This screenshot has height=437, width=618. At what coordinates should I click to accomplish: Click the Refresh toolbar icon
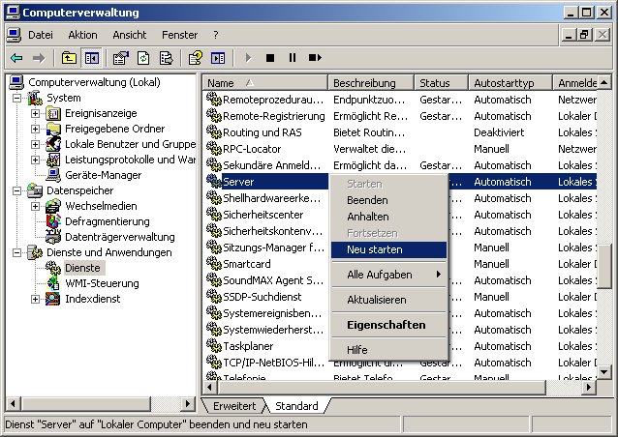tap(143, 58)
